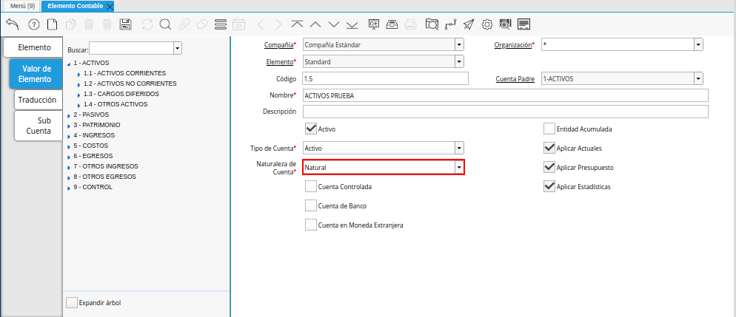Jump to last record icon

[x=352, y=24]
